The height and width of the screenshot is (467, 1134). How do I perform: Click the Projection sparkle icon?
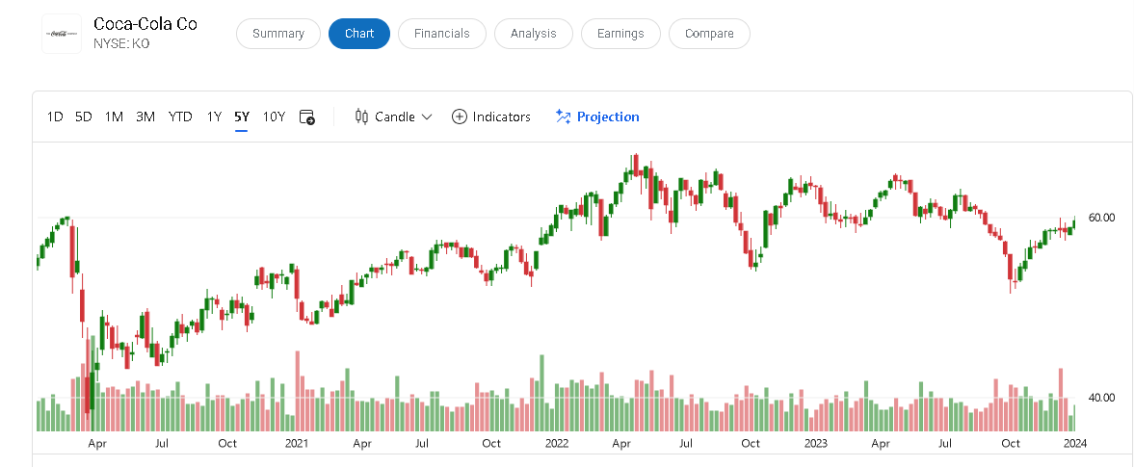pos(564,117)
